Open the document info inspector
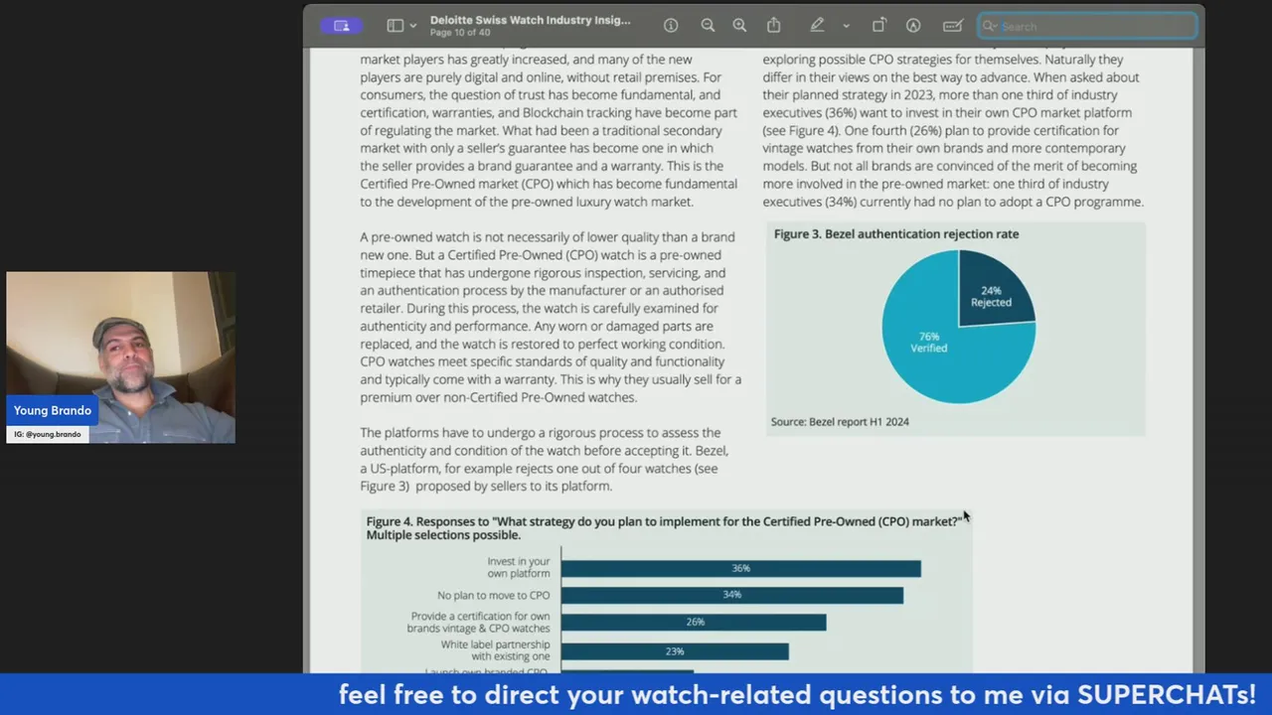 click(671, 26)
